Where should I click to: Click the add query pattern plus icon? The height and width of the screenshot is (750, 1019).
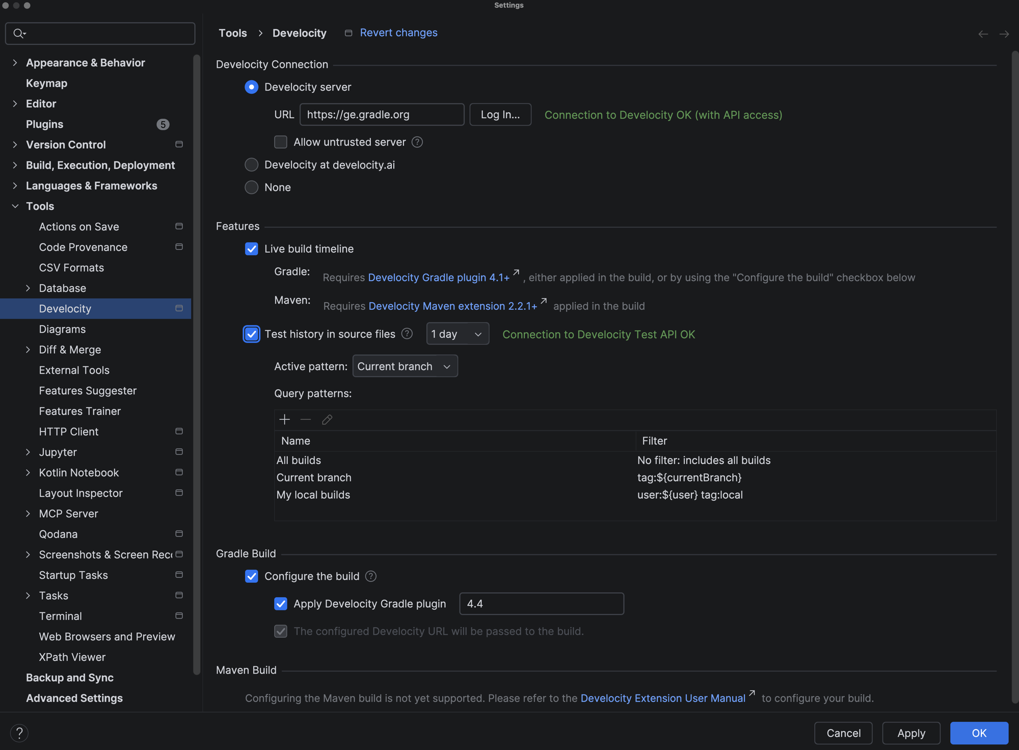[x=285, y=419]
